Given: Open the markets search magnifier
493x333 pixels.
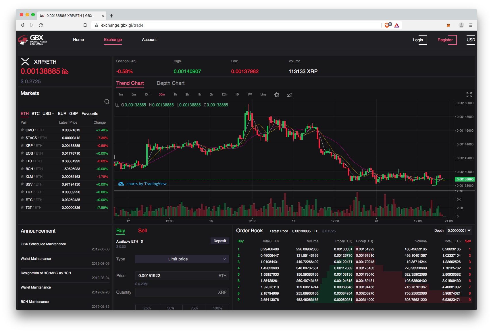Looking at the screenshot, I should coord(107,102).
